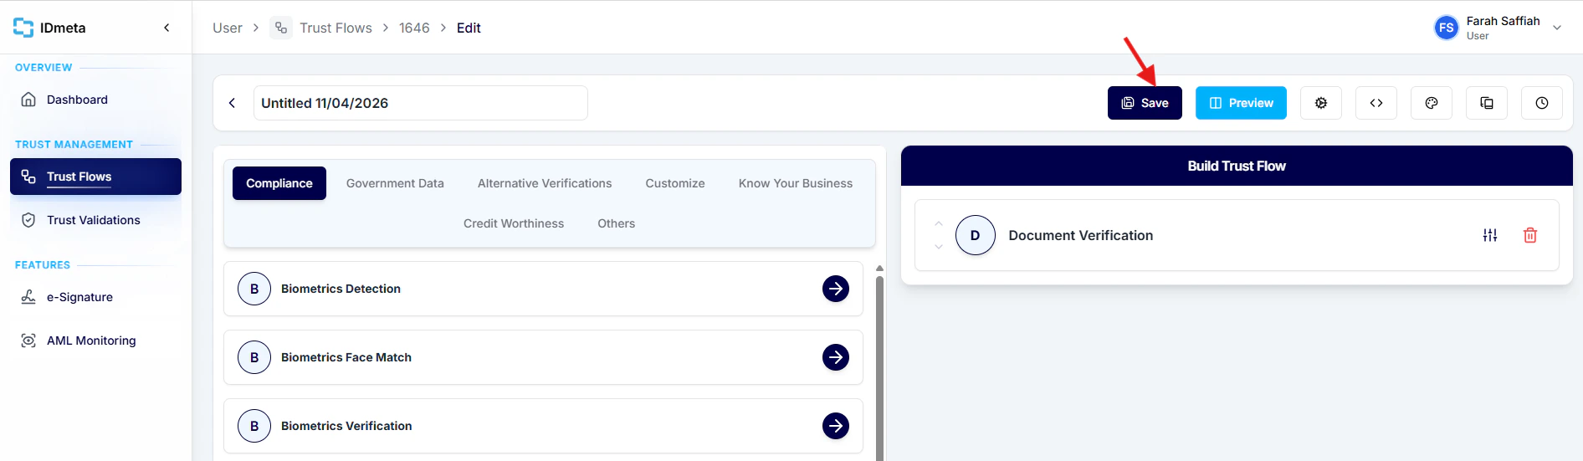Click the Document Verification D badge
Screen dimensions: 1583x461
click(x=975, y=235)
